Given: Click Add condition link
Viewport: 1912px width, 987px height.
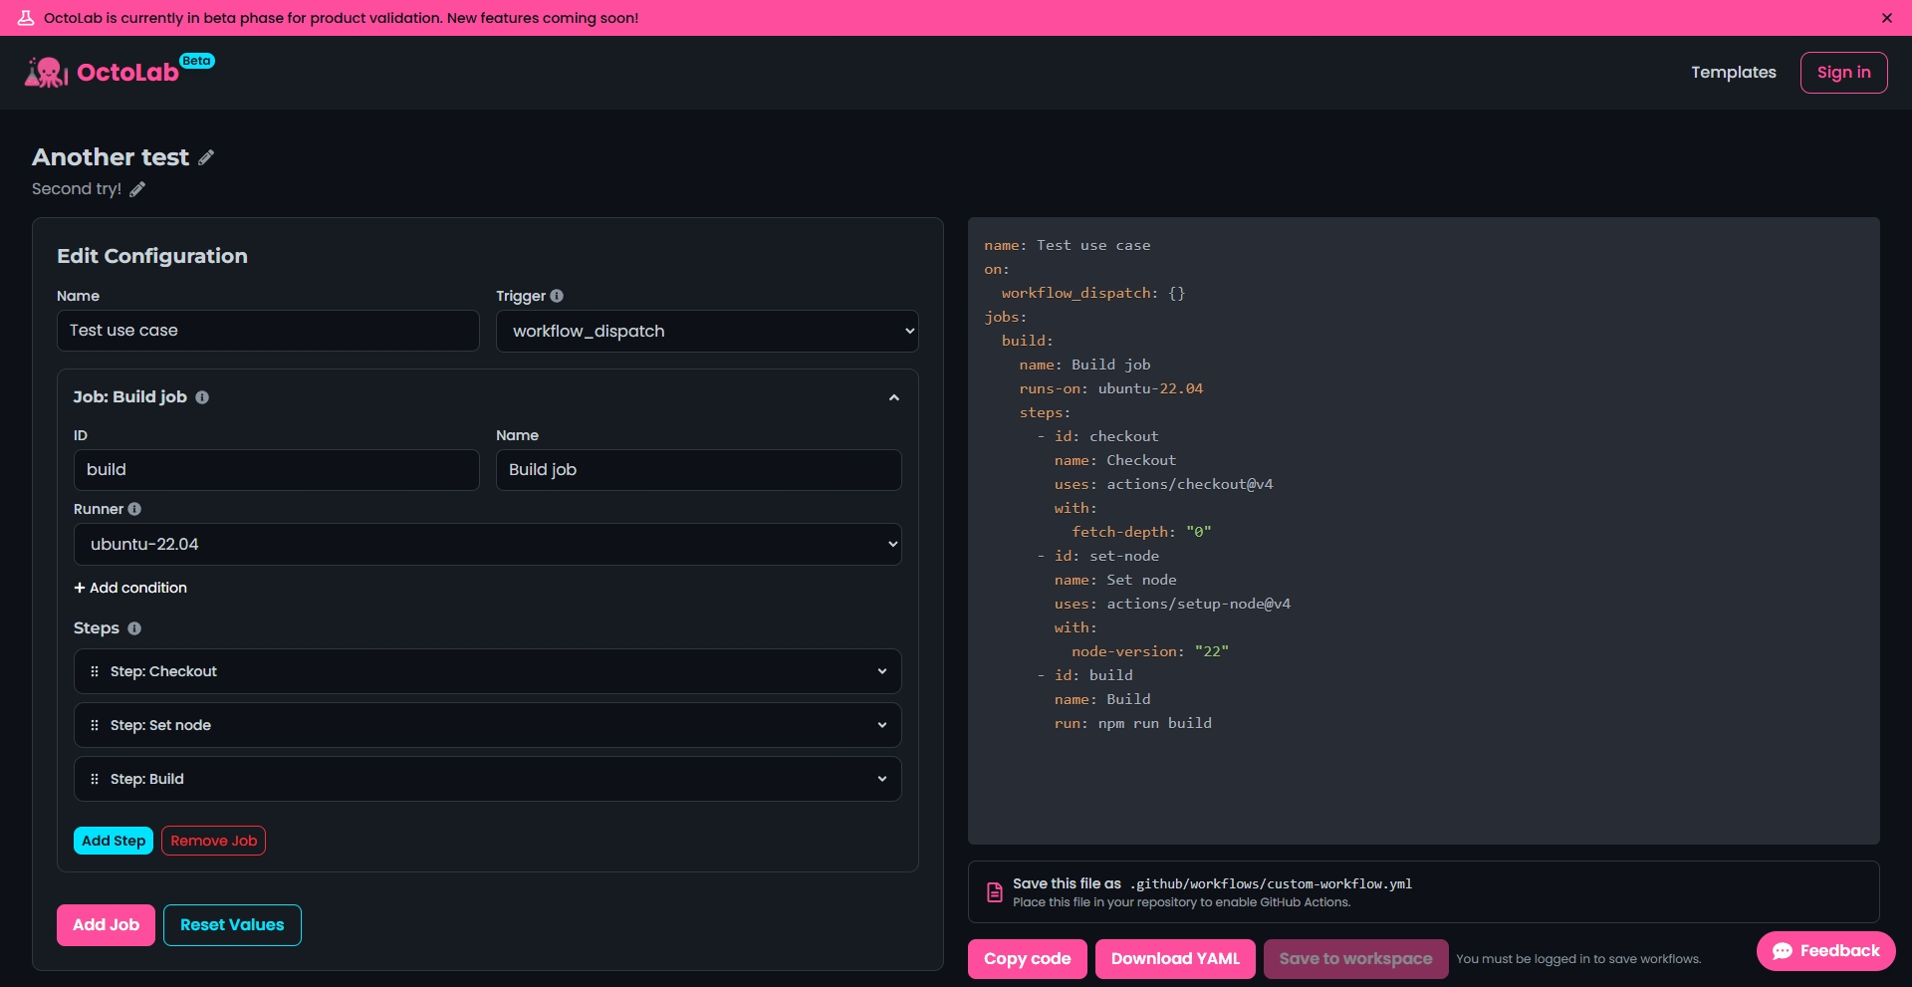Looking at the screenshot, I should click(130, 588).
